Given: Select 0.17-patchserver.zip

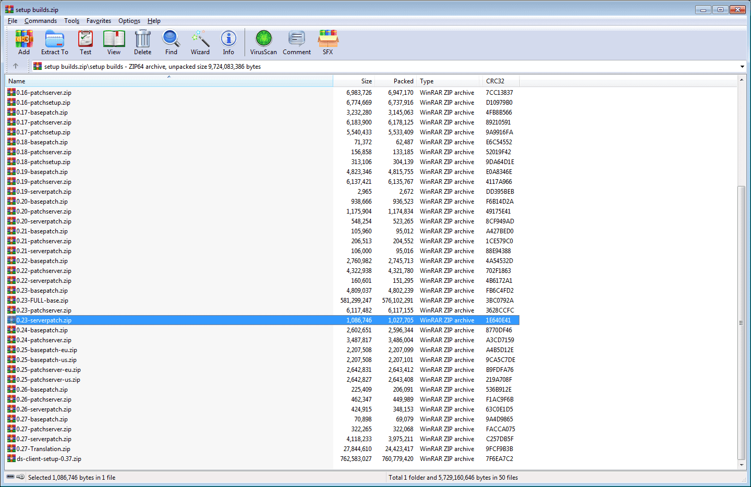Looking at the screenshot, I should [x=44, y=122].
